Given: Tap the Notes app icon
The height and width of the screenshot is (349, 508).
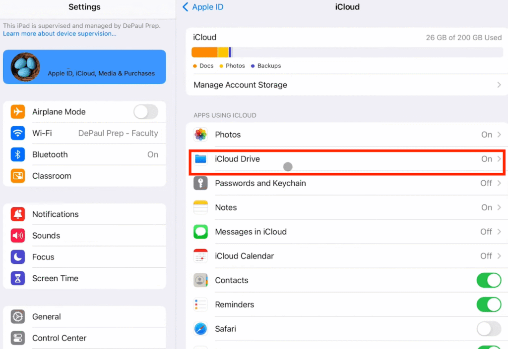Looking at the screenshot, I should 200,207.
